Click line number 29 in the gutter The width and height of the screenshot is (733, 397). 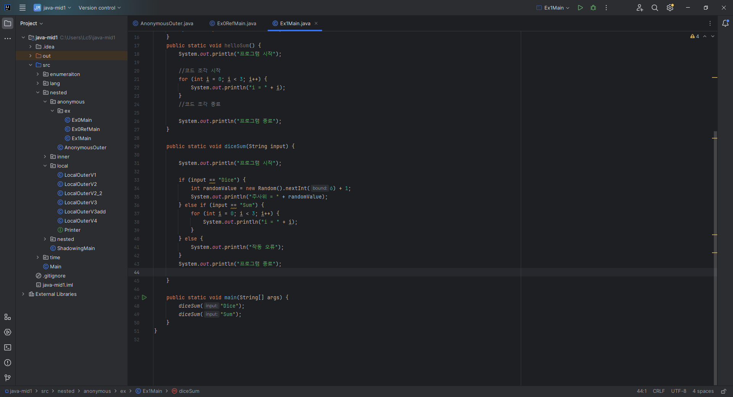pyautogui.click(x=137, y=146)
